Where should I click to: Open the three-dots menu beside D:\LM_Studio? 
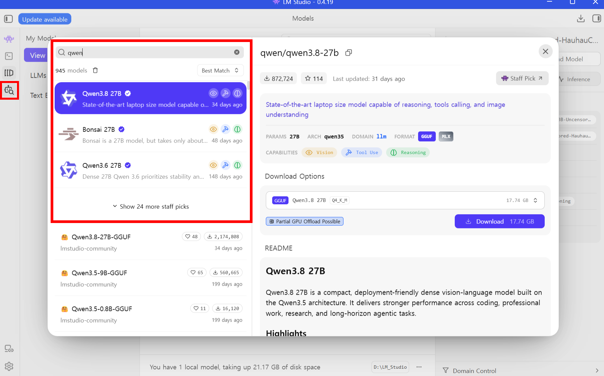point(419,367)
